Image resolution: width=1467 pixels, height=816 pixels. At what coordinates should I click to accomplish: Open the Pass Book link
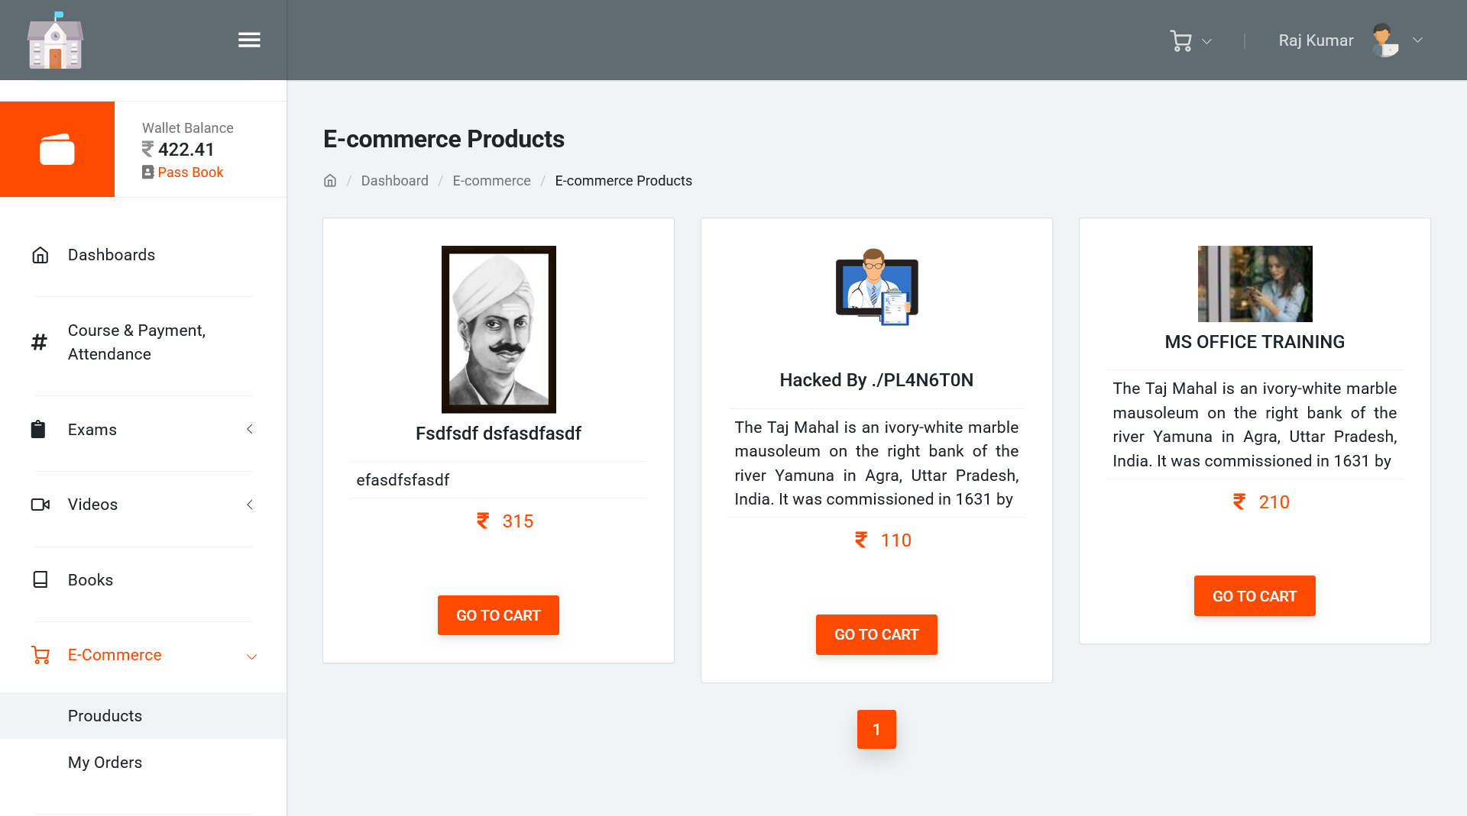click(x=190, y=173)
